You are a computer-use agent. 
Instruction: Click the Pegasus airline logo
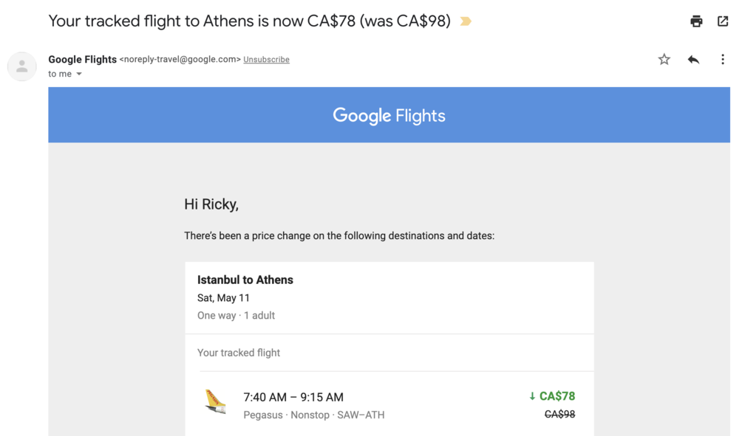(x=215, y=403)
